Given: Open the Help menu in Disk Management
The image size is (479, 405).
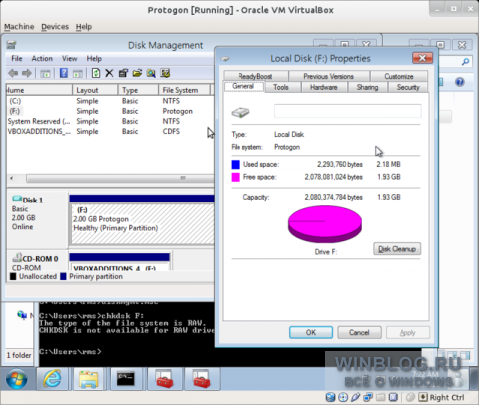Looking at the screenshot, I should 94,59.
